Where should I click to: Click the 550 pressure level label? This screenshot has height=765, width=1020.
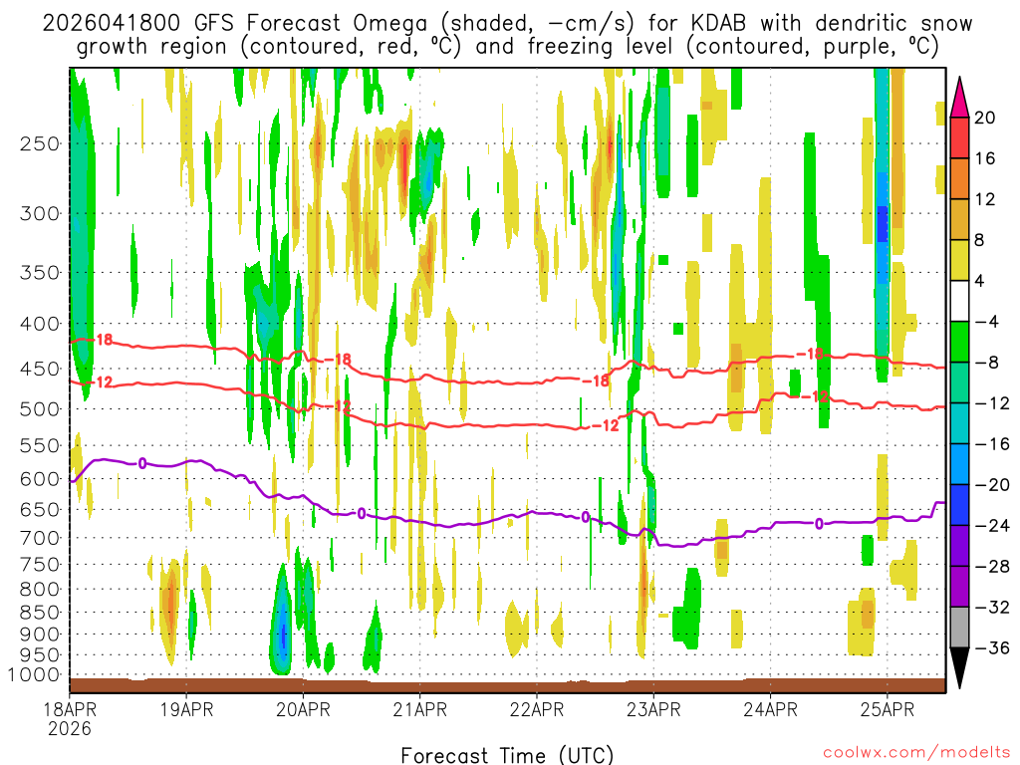pos(40,445)
